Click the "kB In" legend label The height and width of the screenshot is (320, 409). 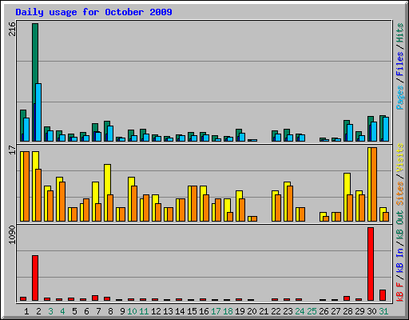coord(399,260)
